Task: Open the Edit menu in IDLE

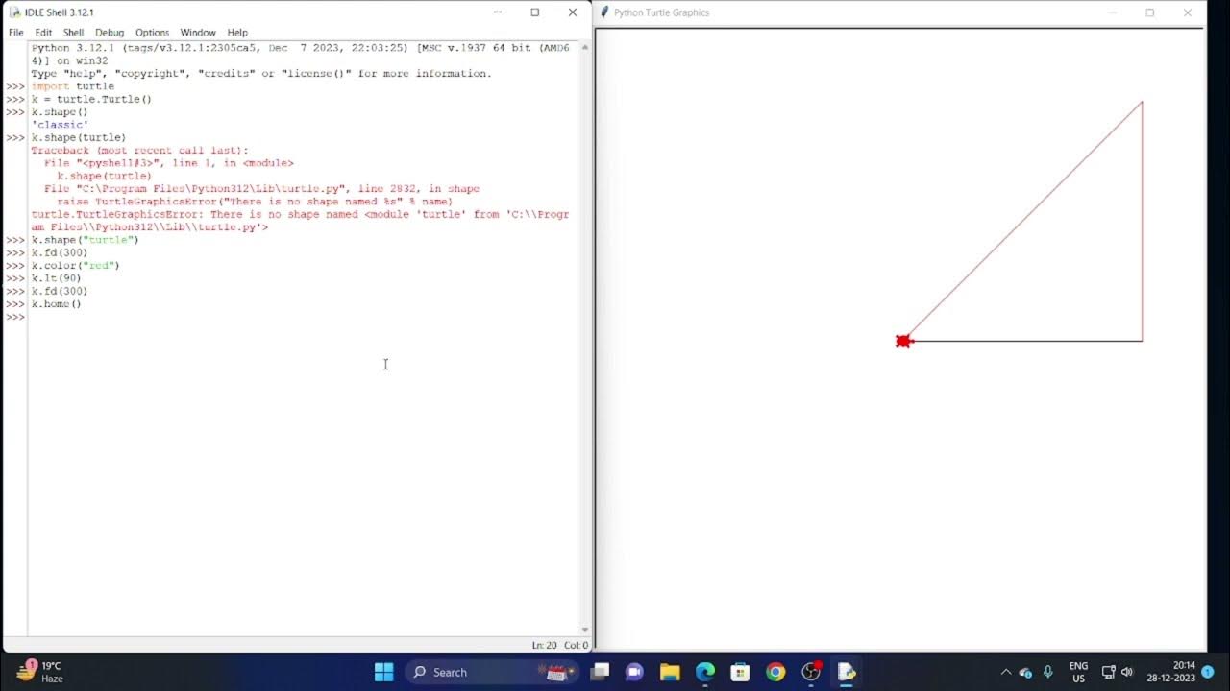Action: pyautogui.click(x=43, y=32)
